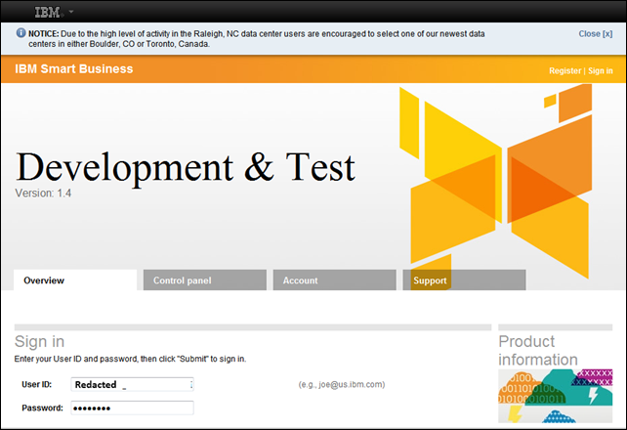Click the Product information cloud image
The height and width of the screenshot is (430, 627).
[x=555, y=396]
